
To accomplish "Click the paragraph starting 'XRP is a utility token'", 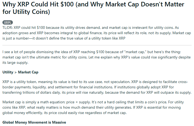I will [97, 87].
